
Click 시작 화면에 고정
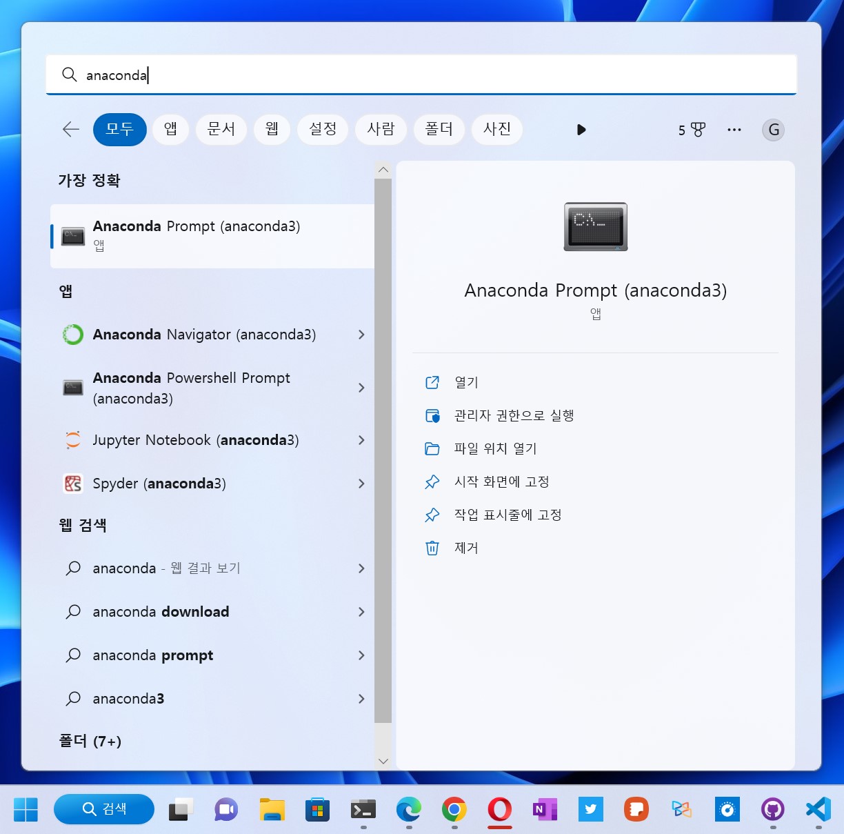[x=502, y=481]
